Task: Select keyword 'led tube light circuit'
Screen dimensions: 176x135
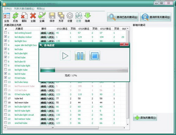Action: [24, 115]
